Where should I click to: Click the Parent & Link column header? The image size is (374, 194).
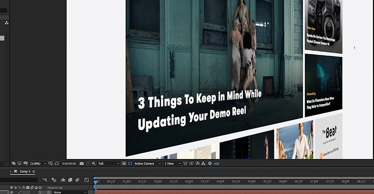point(55,187)
